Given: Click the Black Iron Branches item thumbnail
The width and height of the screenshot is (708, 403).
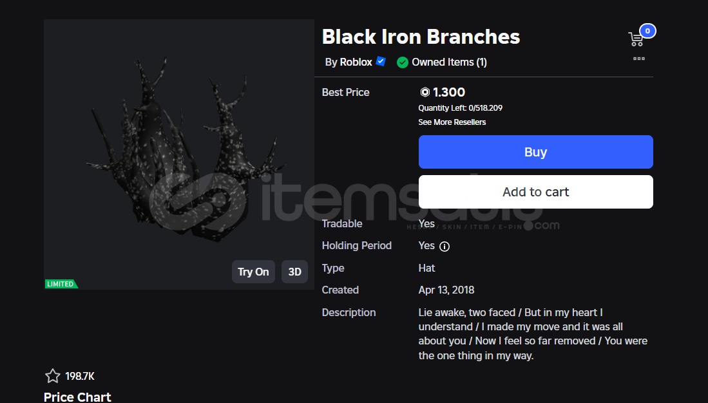Looking at the screenshot, I should (x=179, y=155).
